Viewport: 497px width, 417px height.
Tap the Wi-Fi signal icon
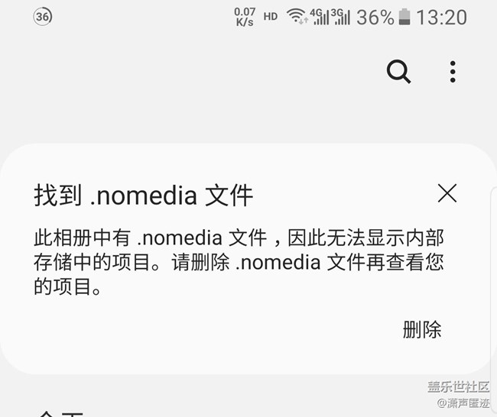(296, 16)
